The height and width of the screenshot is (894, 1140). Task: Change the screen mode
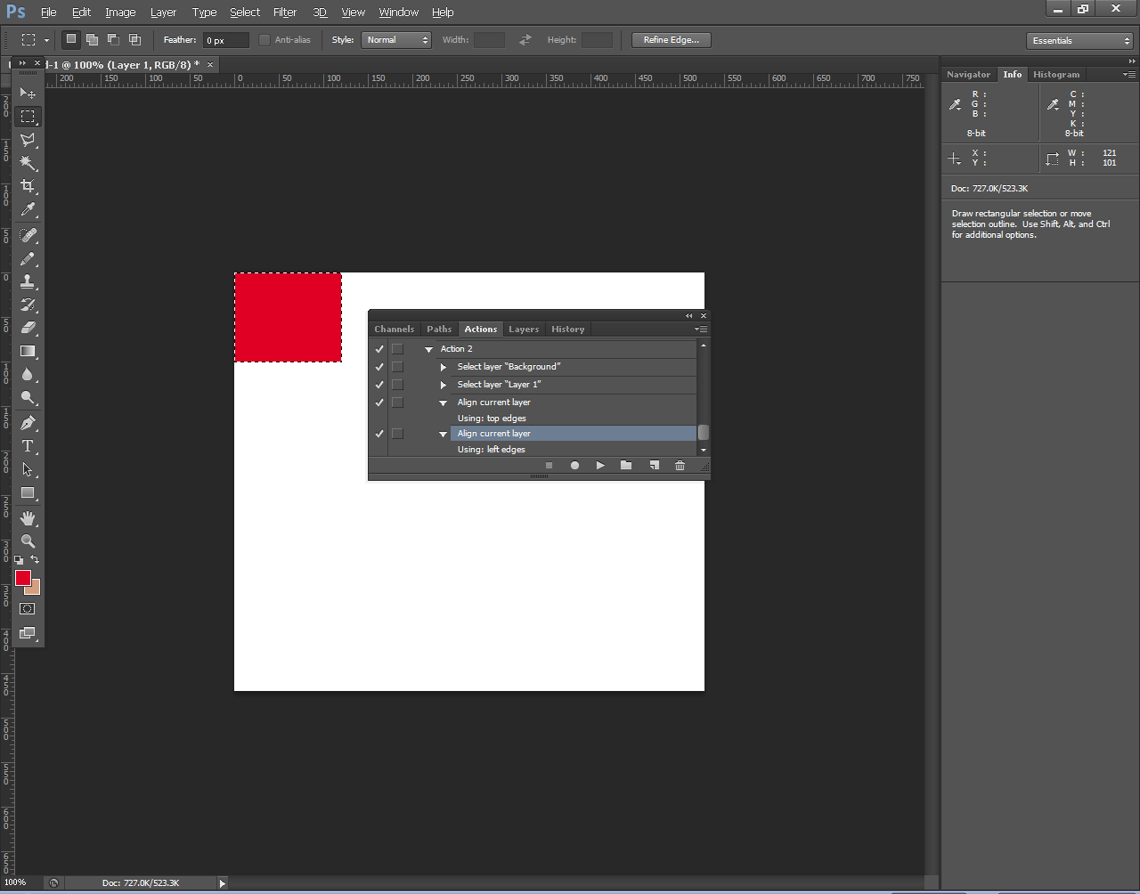(x=28, y=633)
